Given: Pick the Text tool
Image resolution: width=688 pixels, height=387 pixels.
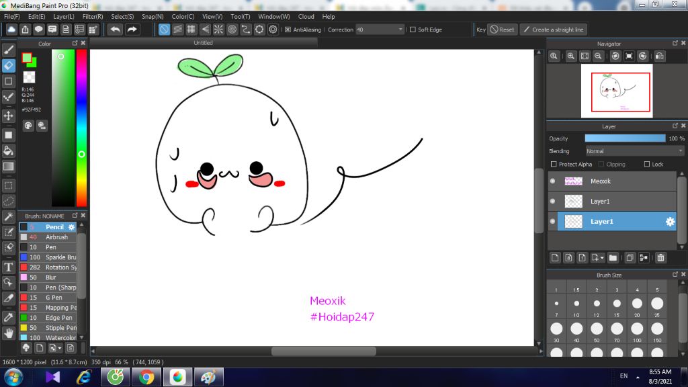Looking at the screenshot, I should 9,267.
